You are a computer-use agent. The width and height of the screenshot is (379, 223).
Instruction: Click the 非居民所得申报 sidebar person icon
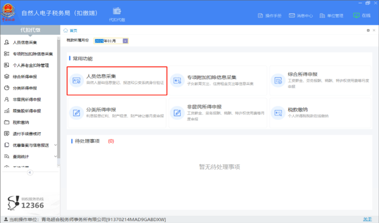[7, 99]
